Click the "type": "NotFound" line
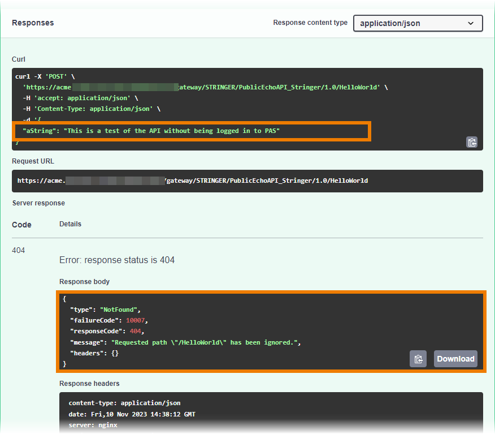The image size is (495, 434). point(105,310)
